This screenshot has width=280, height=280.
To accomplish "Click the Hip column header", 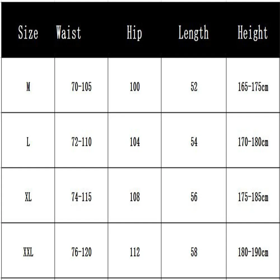I will [x=134, y=32].
